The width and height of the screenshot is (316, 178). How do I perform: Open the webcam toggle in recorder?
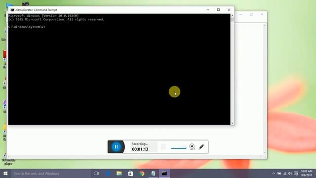pyautogui.click(x=192, y=147)
